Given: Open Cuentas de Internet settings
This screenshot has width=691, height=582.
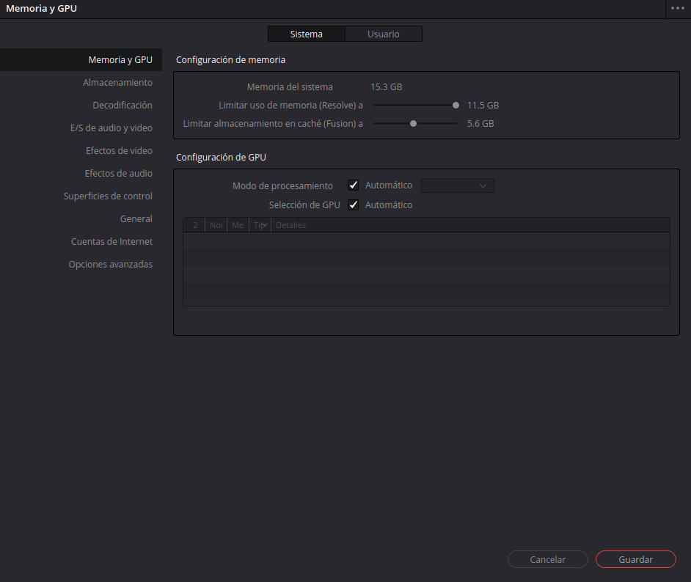Looking at the screenshot, I should (x=112, y=242).
